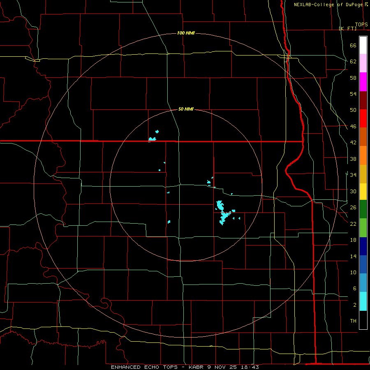Click the legend value "54"
The height and width of the screenshot is (370, 370).
pyautogui.click(x=353, y=94)
